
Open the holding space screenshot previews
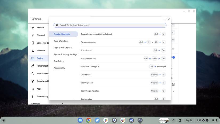[x=164, y=120]
